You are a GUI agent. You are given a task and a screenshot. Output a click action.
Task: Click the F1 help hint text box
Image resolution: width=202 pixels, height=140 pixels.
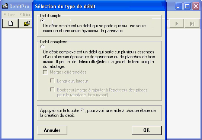point(99,113)
